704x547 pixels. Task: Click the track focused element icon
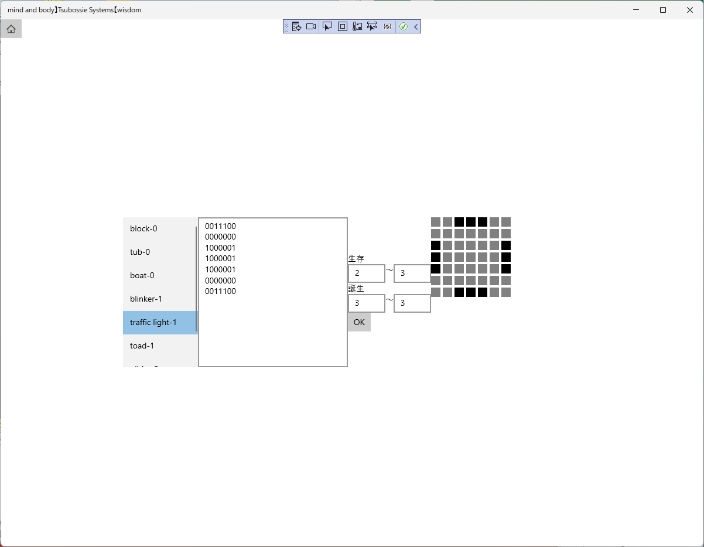point(372,26)
